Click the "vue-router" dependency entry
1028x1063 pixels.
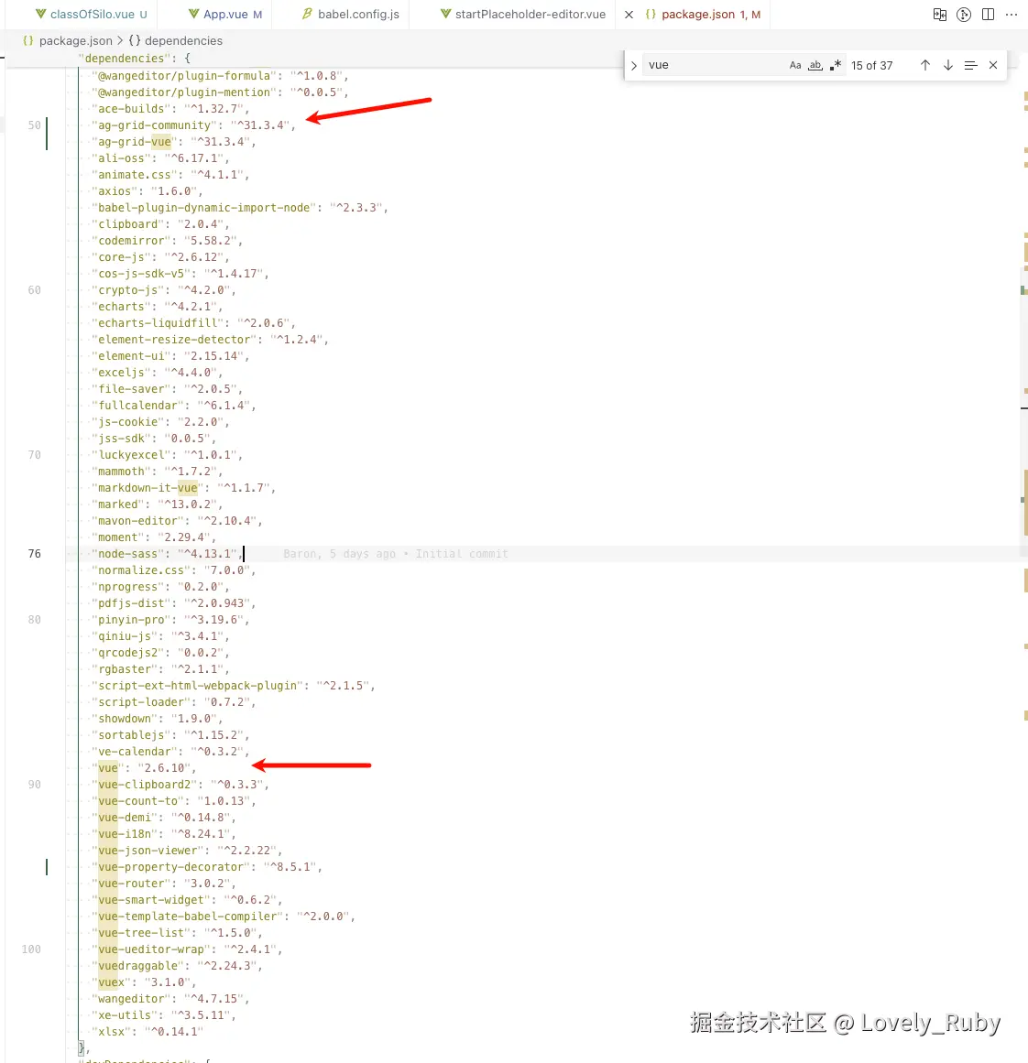[x=163, y=884]
